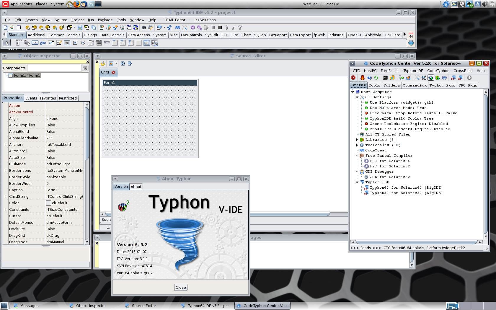This screenshot has height=310, width=496.
Task: Pick the Edit box component icon
Action: (x=51, y=43)
